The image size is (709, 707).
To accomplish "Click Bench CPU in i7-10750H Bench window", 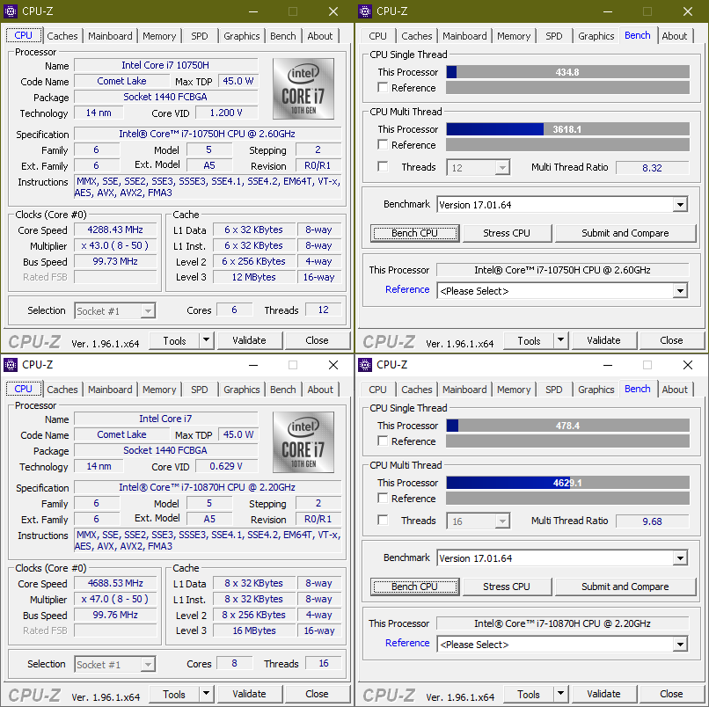I will pos(414,233).
